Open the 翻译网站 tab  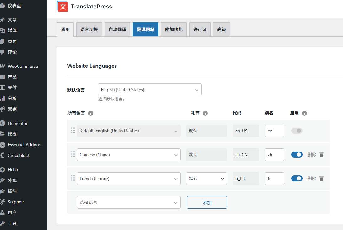[x=146, y=29]
